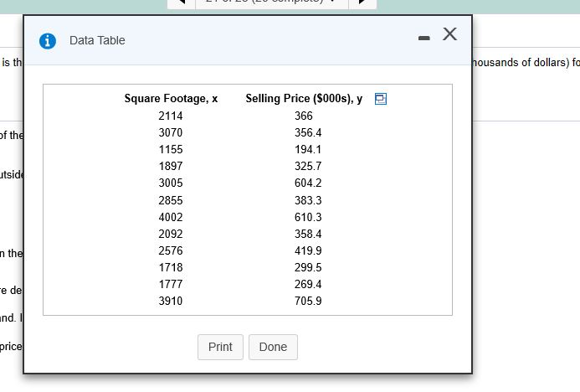580x392 pixels.
Task: Select the Square Footage, x header
Action: (x=171, y=99)
